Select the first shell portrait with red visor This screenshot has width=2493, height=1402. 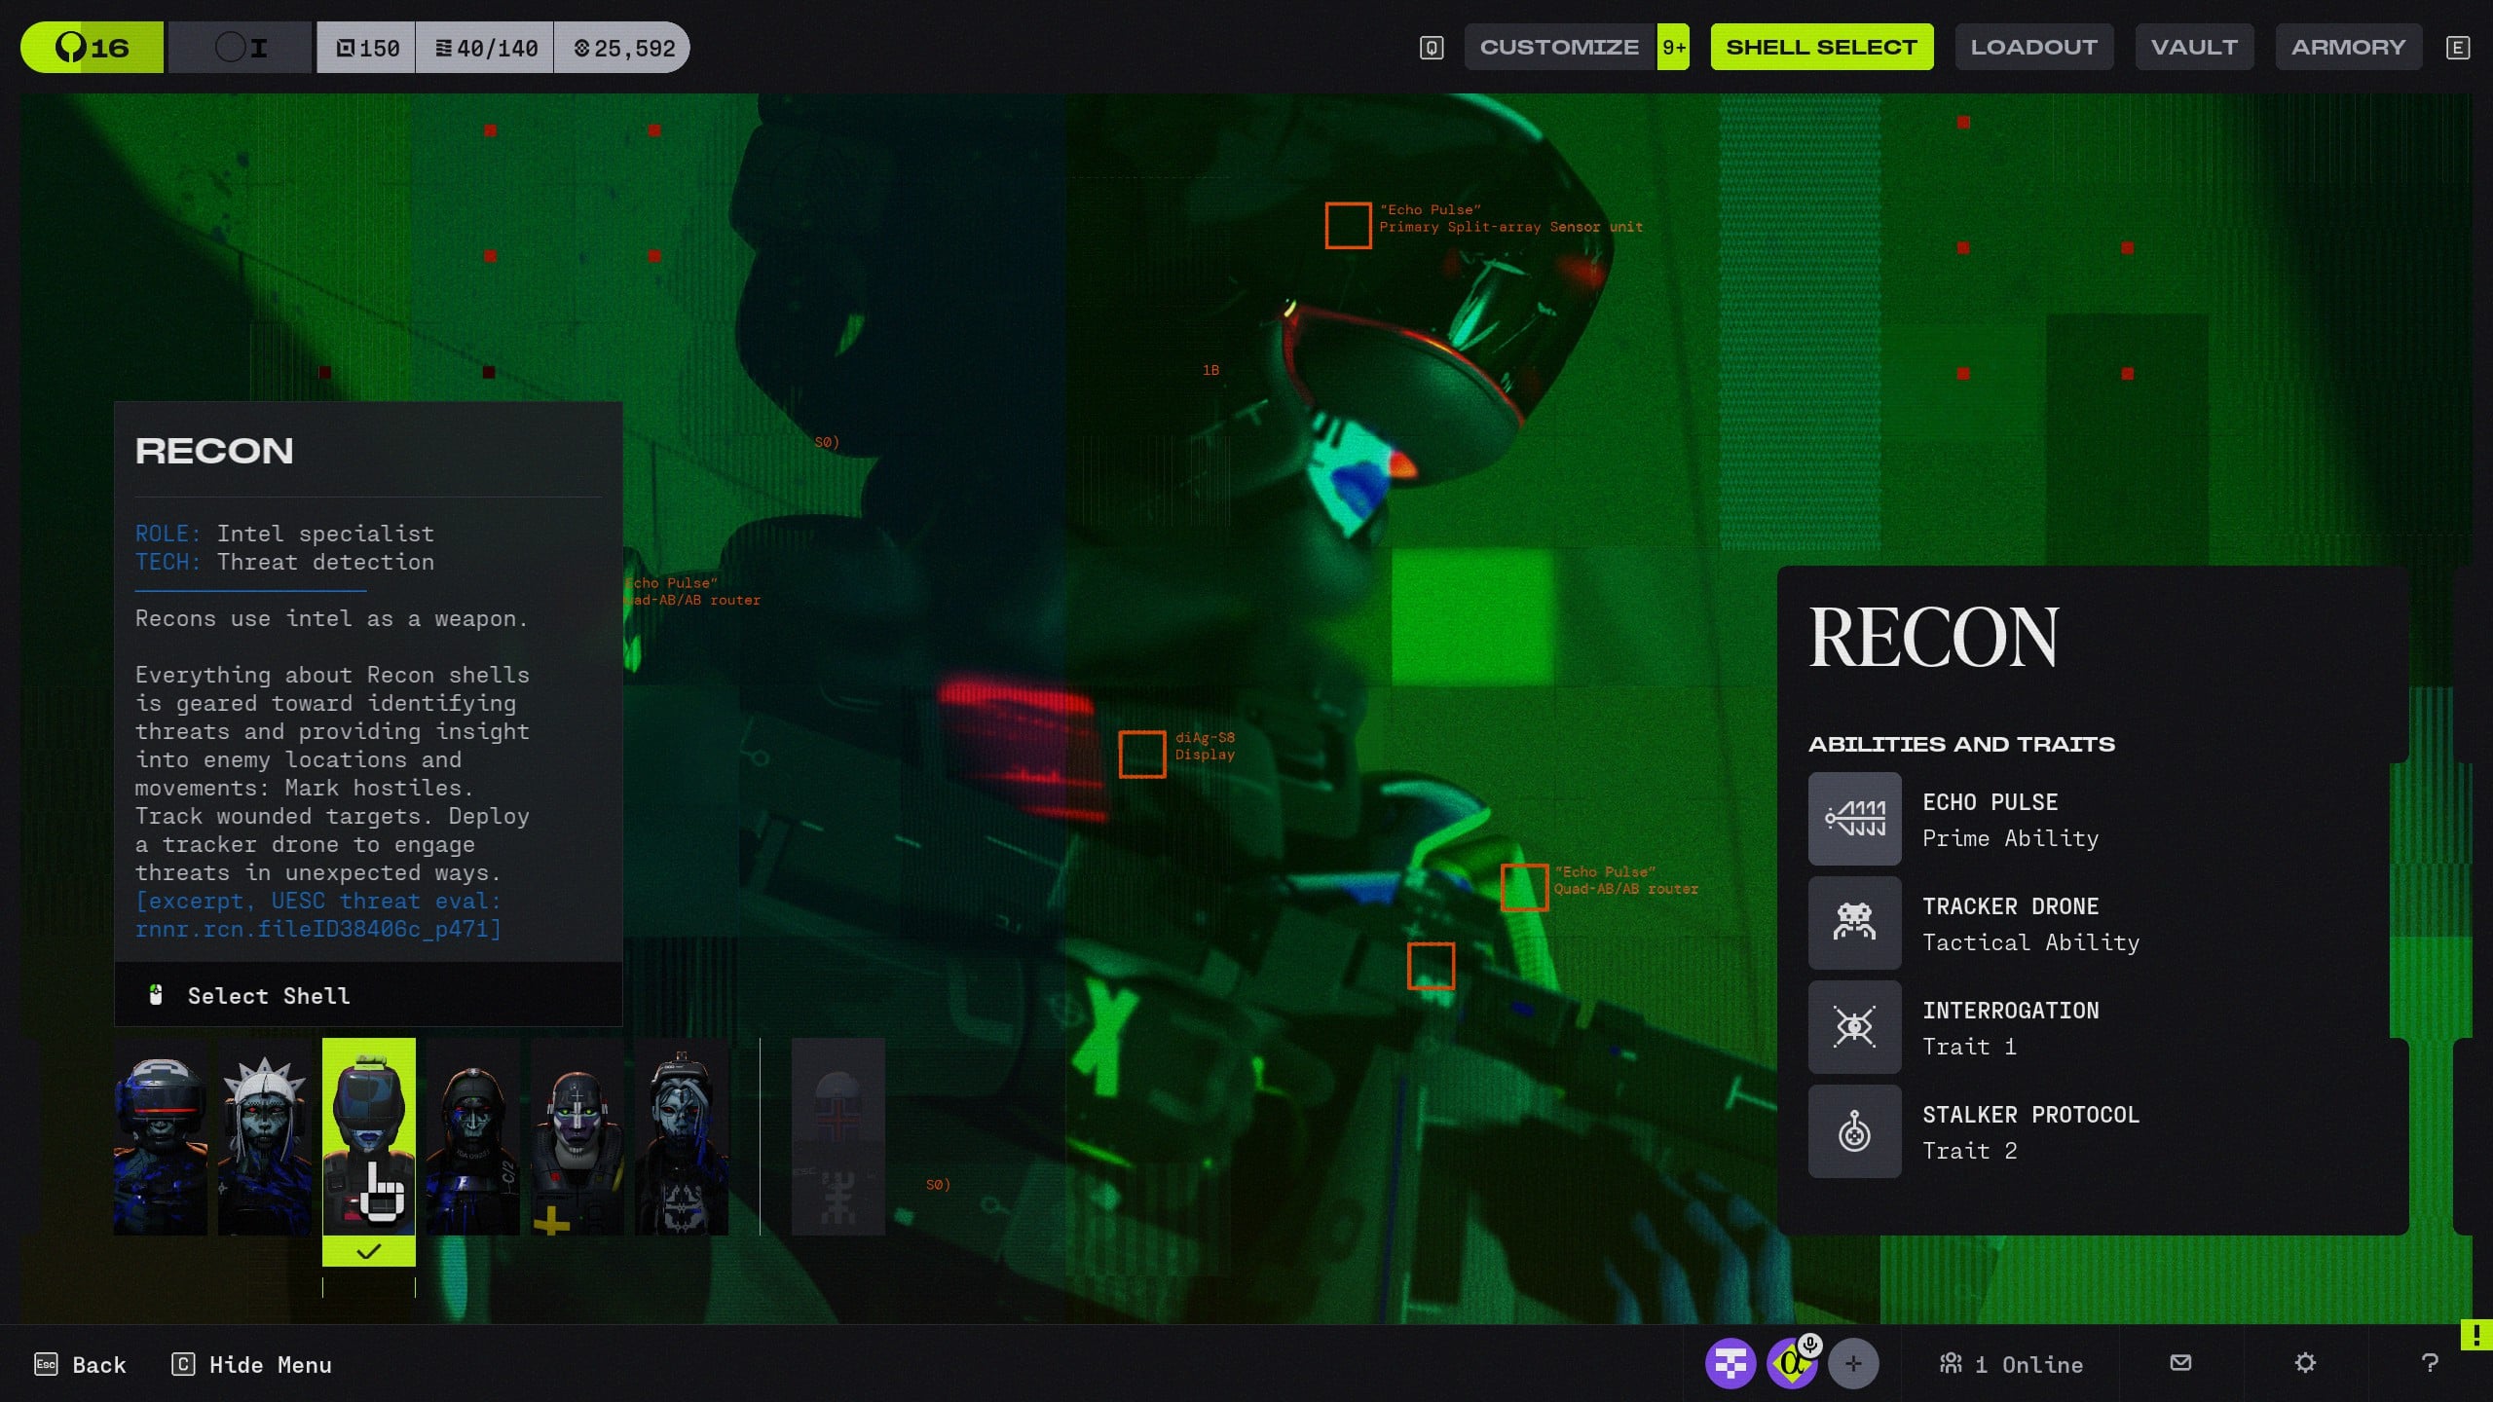161,1136
